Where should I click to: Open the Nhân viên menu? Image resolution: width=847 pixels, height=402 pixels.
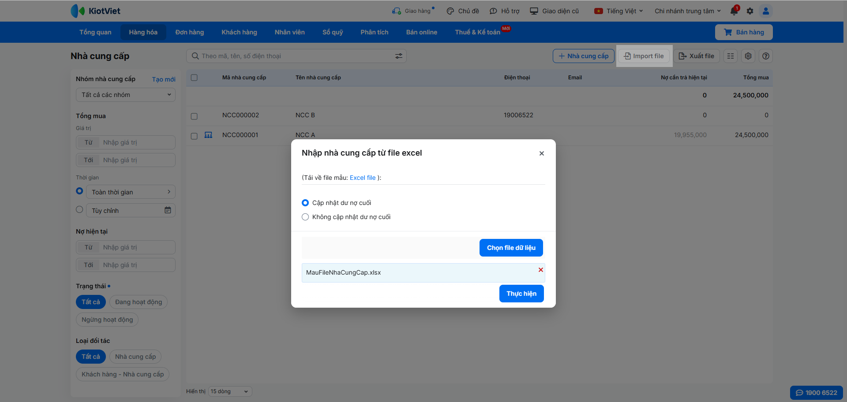click(290, 32)
